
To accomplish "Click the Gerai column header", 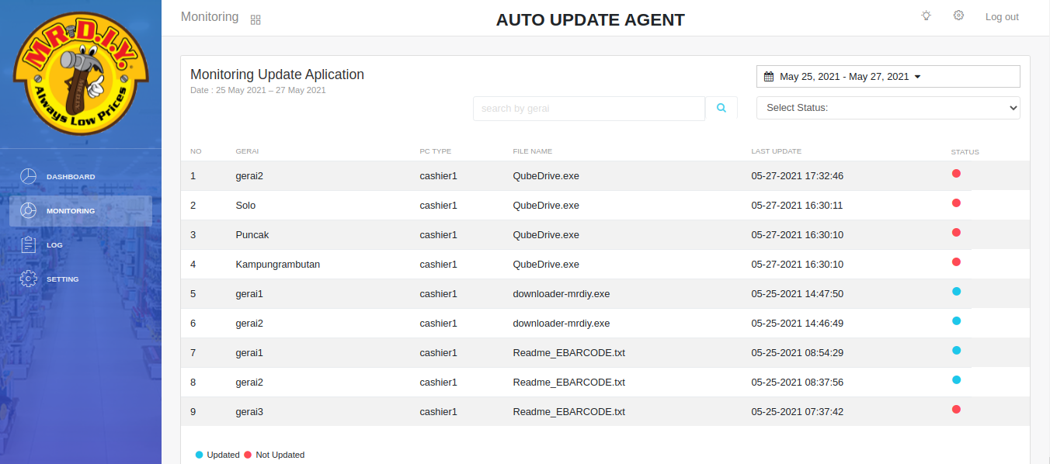I will (247, 151).
